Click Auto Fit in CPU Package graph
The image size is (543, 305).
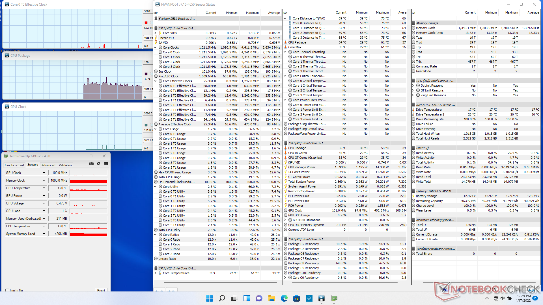pos(148,89)
